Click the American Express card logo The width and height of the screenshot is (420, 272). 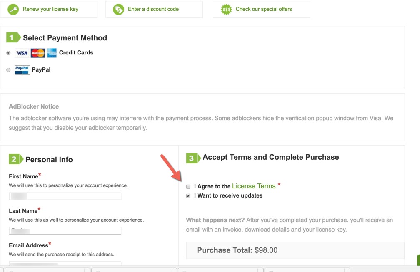pos(52,53)
